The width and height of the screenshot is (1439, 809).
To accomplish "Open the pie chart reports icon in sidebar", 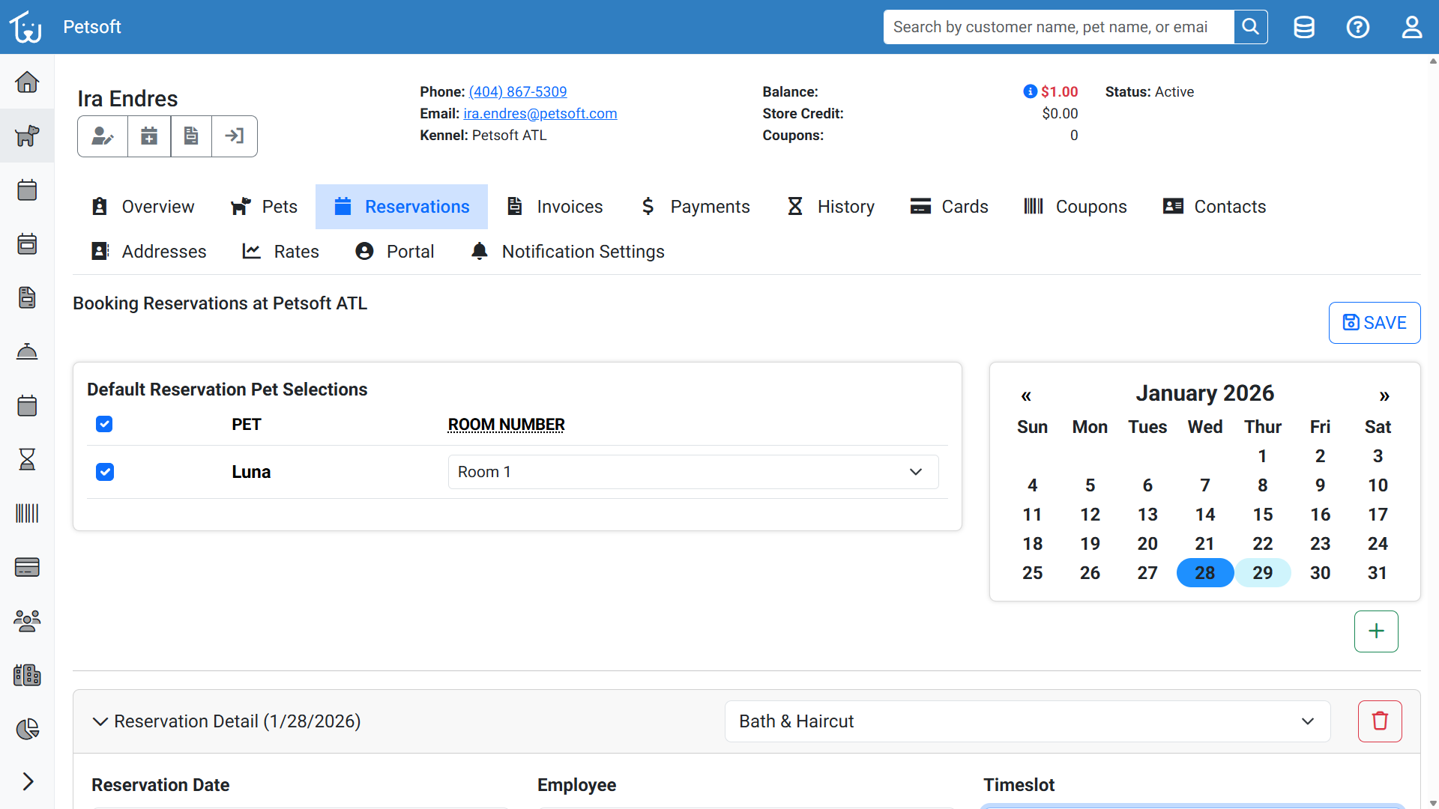I will pos(27,728).
